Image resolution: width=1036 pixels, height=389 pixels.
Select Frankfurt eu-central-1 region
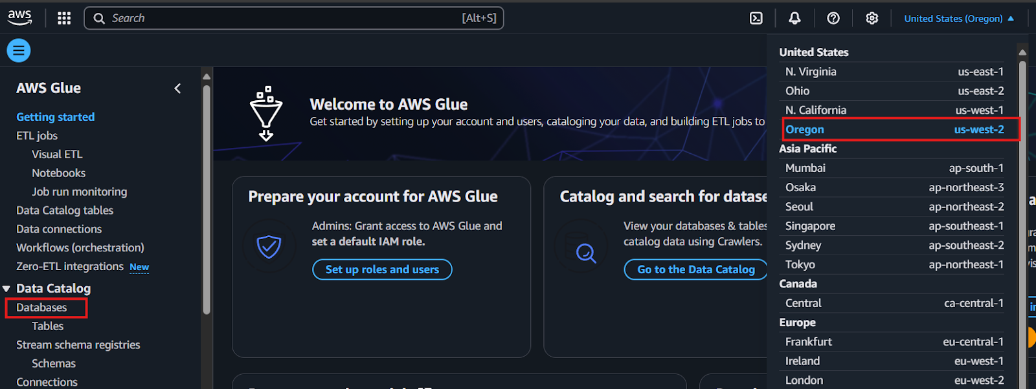pyautogui.click(x=894, y=342)
